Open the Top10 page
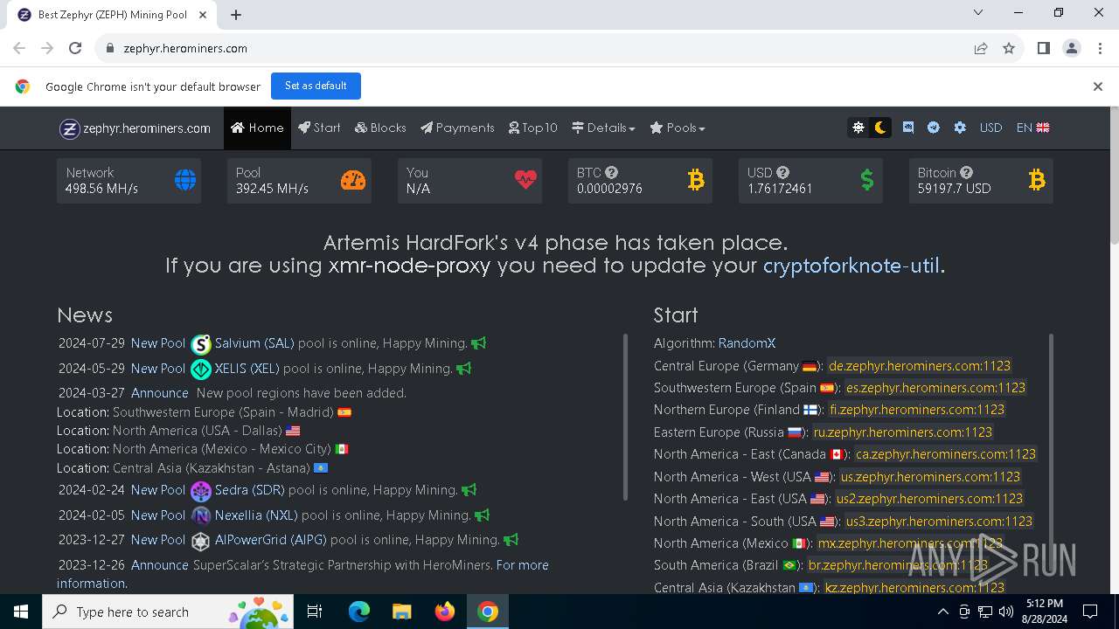 click(533, 128)
